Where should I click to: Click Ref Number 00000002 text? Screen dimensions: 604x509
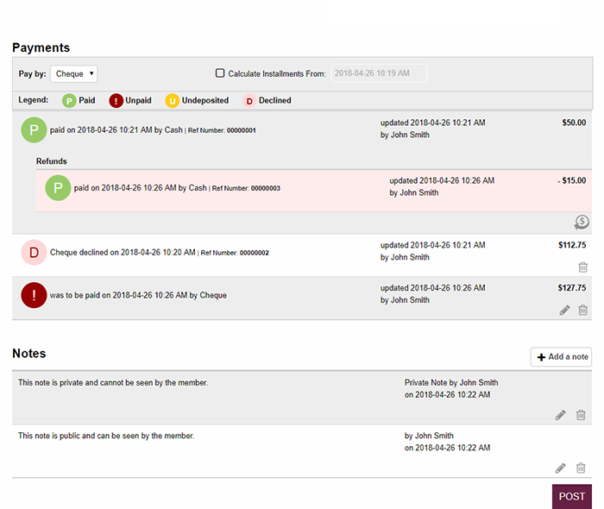[235, 253]
